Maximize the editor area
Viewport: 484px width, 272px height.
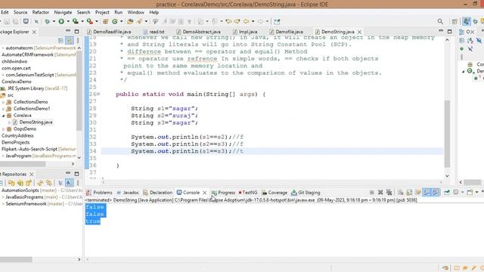(x=450, y=32)
